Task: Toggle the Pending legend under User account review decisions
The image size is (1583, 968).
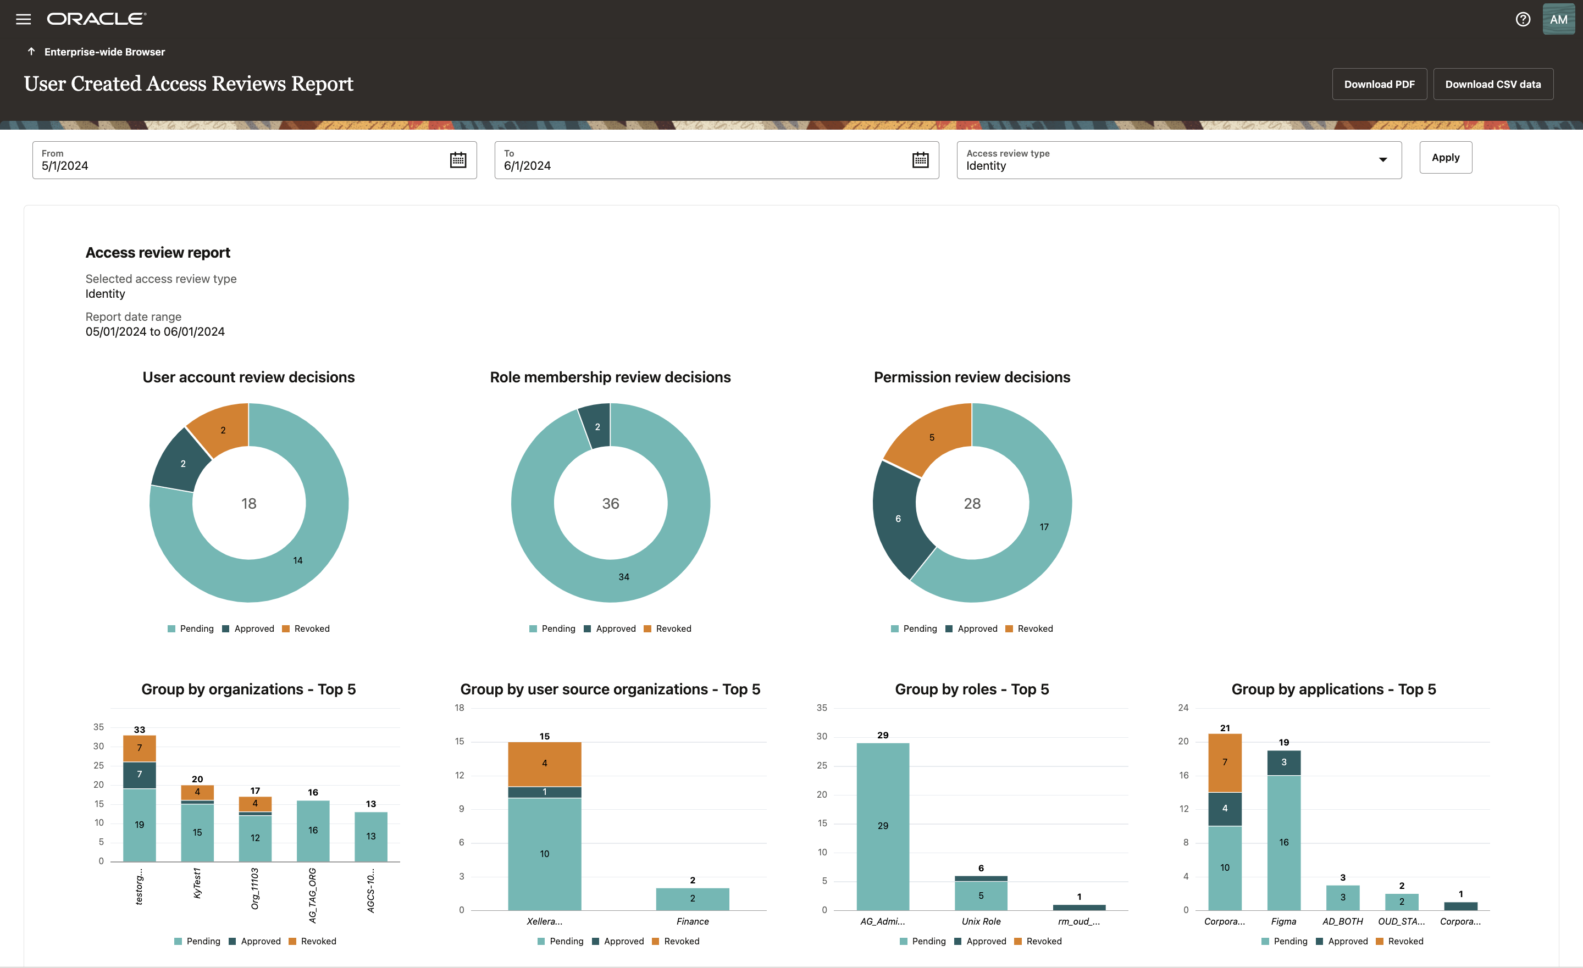Action: [x=191, y=628]
